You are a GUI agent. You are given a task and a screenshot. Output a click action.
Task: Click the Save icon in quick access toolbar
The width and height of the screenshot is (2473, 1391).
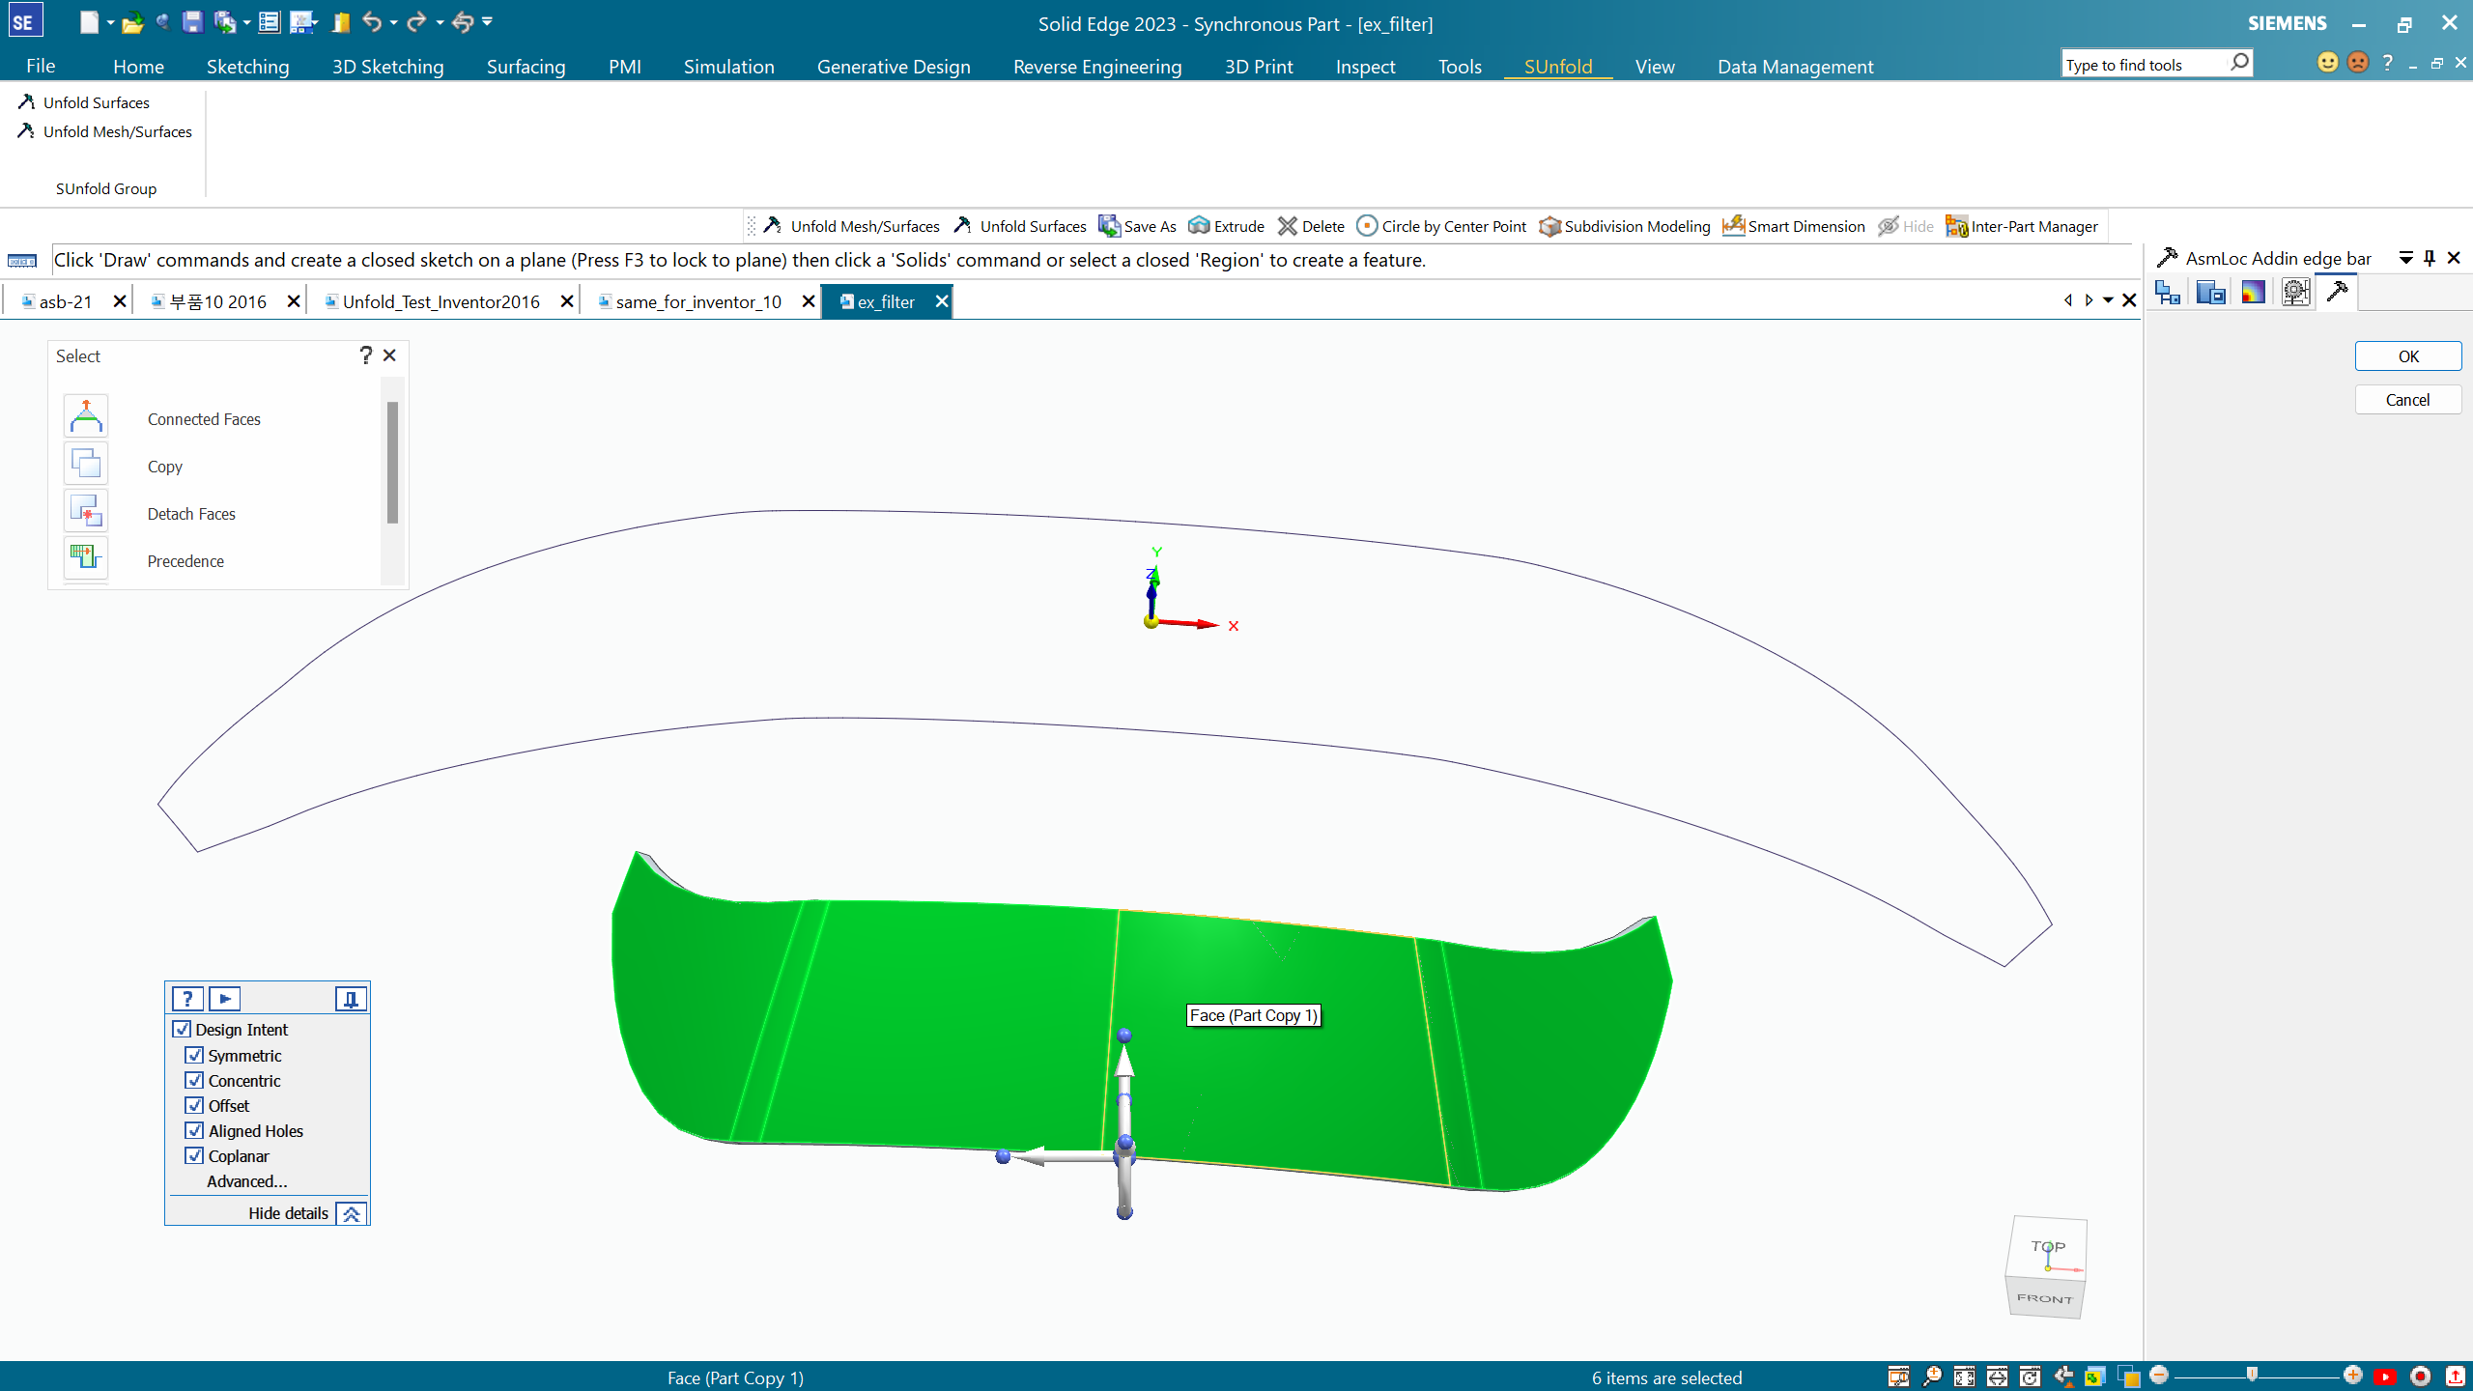click(x=192, y=22)
